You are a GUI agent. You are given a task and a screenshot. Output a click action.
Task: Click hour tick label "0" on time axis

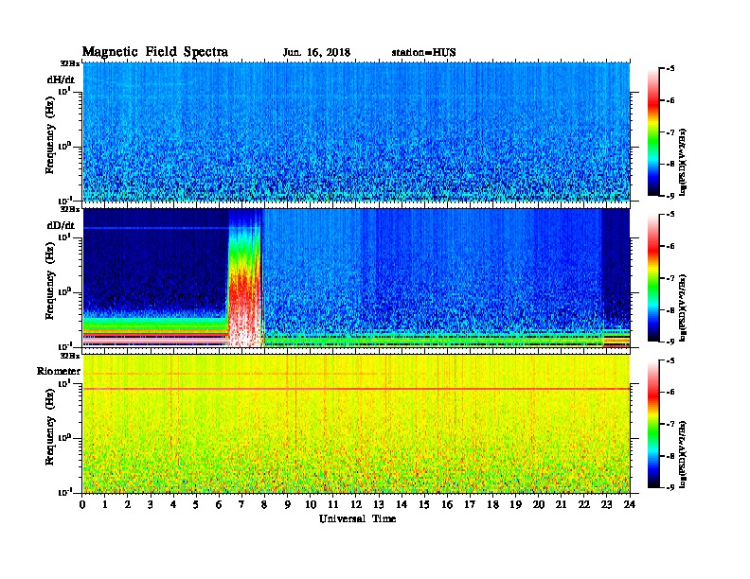[82, 504]
